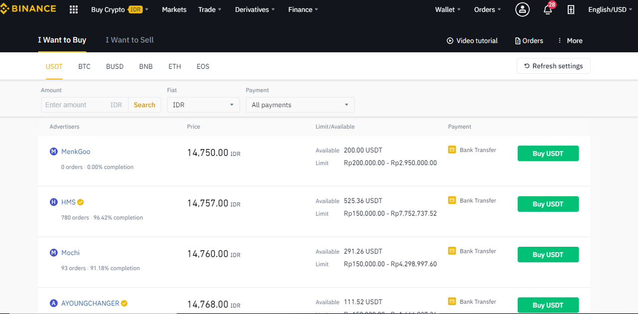Screen dimensions: 638x314
Task: Click the 525.36 USDT available amount
Action: [363, 201]
